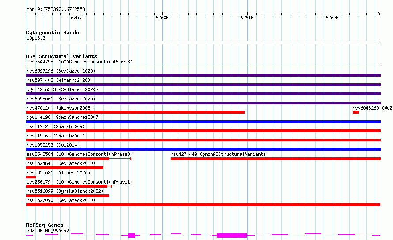Select the nsv6598061 purple bar
The height and width of the screenshot is (240, 393).
(x=203, y=103)
